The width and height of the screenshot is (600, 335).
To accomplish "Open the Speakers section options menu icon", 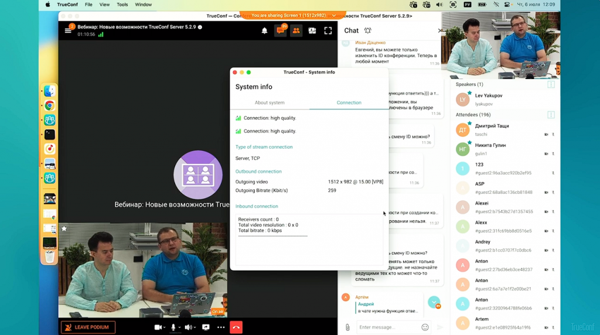I will (551, 84).
